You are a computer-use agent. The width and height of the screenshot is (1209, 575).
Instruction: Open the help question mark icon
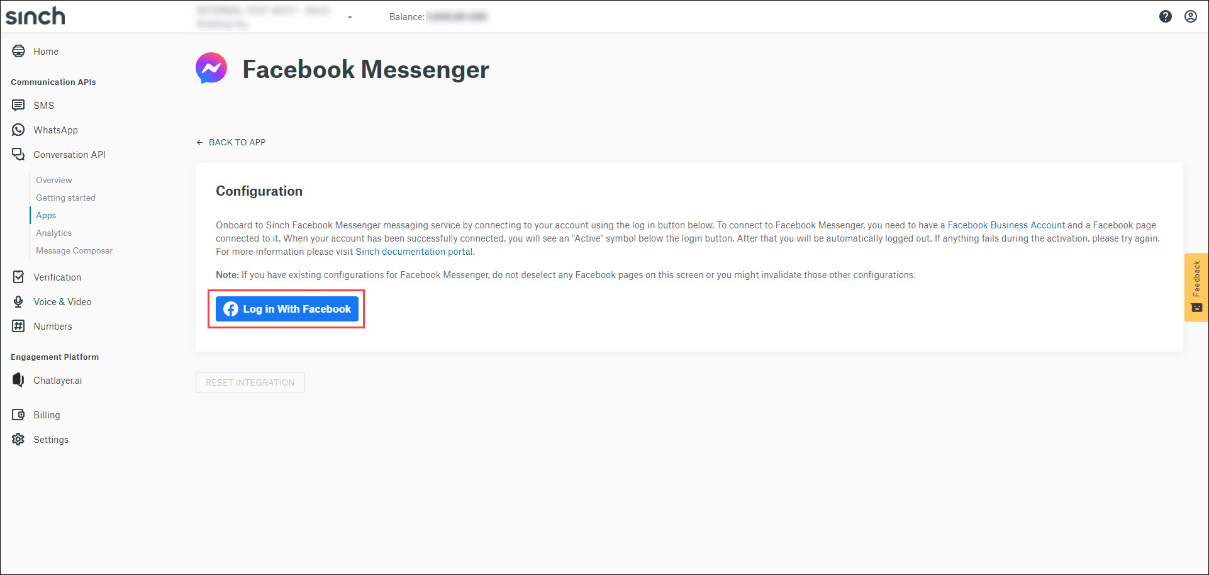1166,16
